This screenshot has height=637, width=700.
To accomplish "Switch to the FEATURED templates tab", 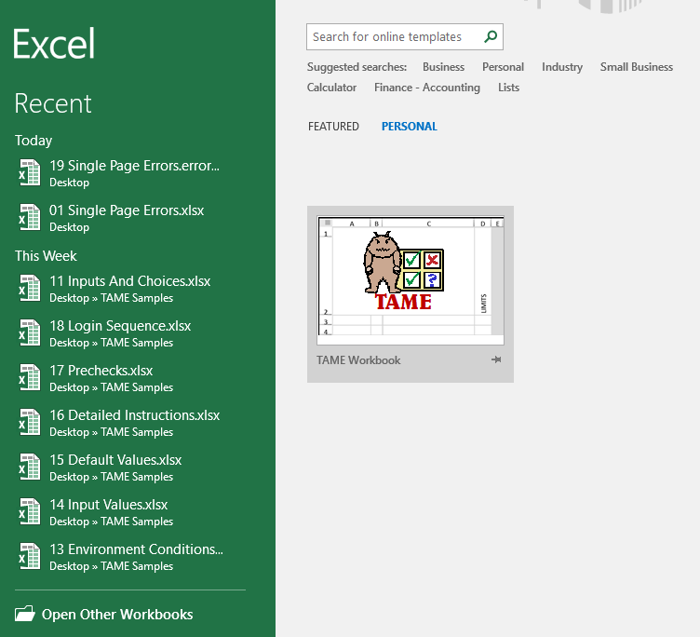I will (333, 127).
